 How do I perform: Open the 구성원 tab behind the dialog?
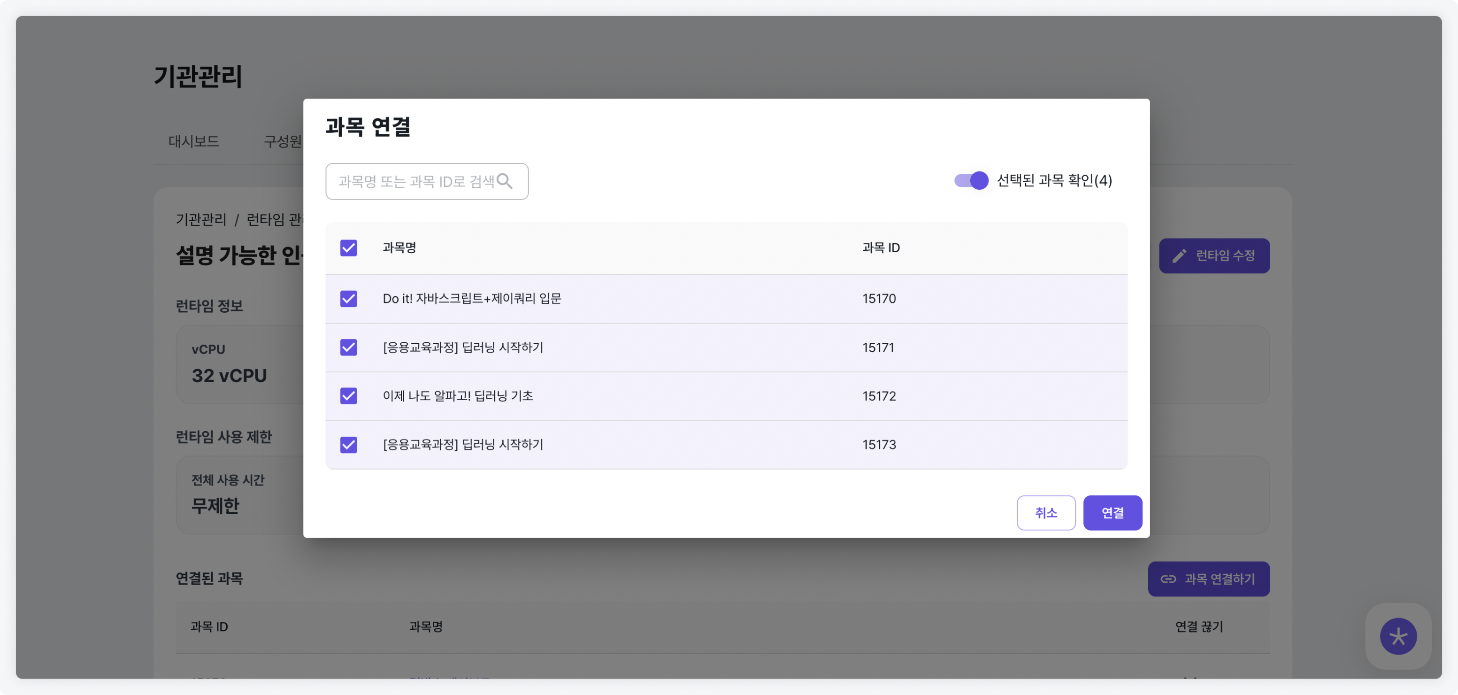(283, 141)
